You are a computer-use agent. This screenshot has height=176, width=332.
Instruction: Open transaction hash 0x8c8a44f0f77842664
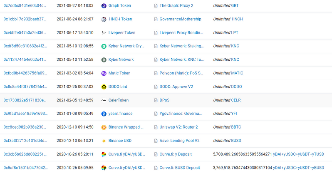coord(25,87)
